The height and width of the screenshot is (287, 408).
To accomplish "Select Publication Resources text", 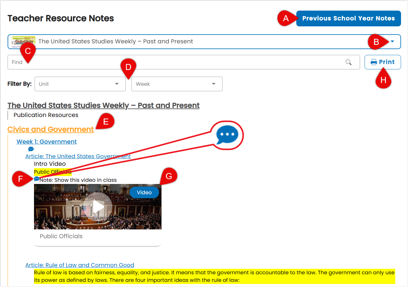I will pos(46,115).
